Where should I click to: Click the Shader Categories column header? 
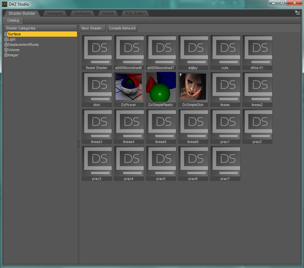pyautogui.click(x=41, y=28)
